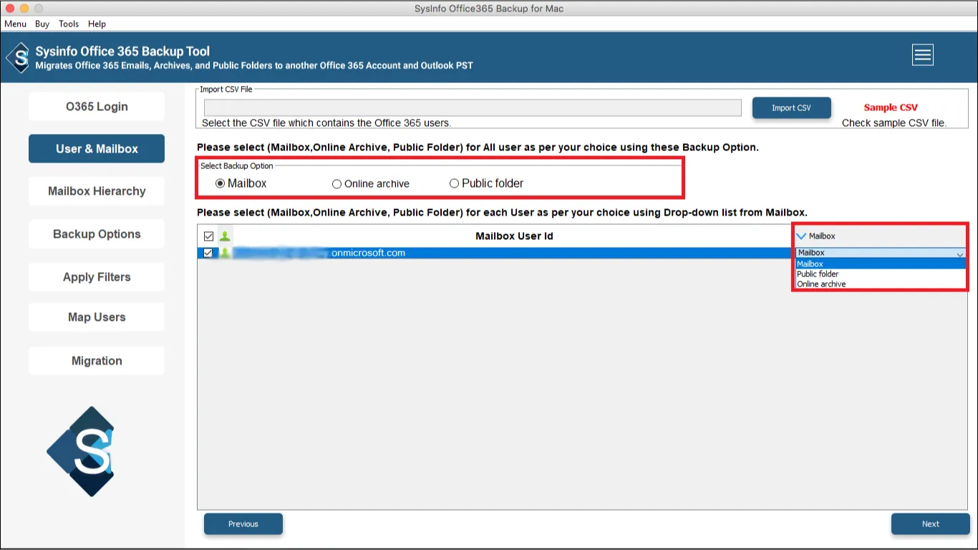Click the green user icon beside onmicrosoft.com row

pyautogui.click(x=225, y=253)
